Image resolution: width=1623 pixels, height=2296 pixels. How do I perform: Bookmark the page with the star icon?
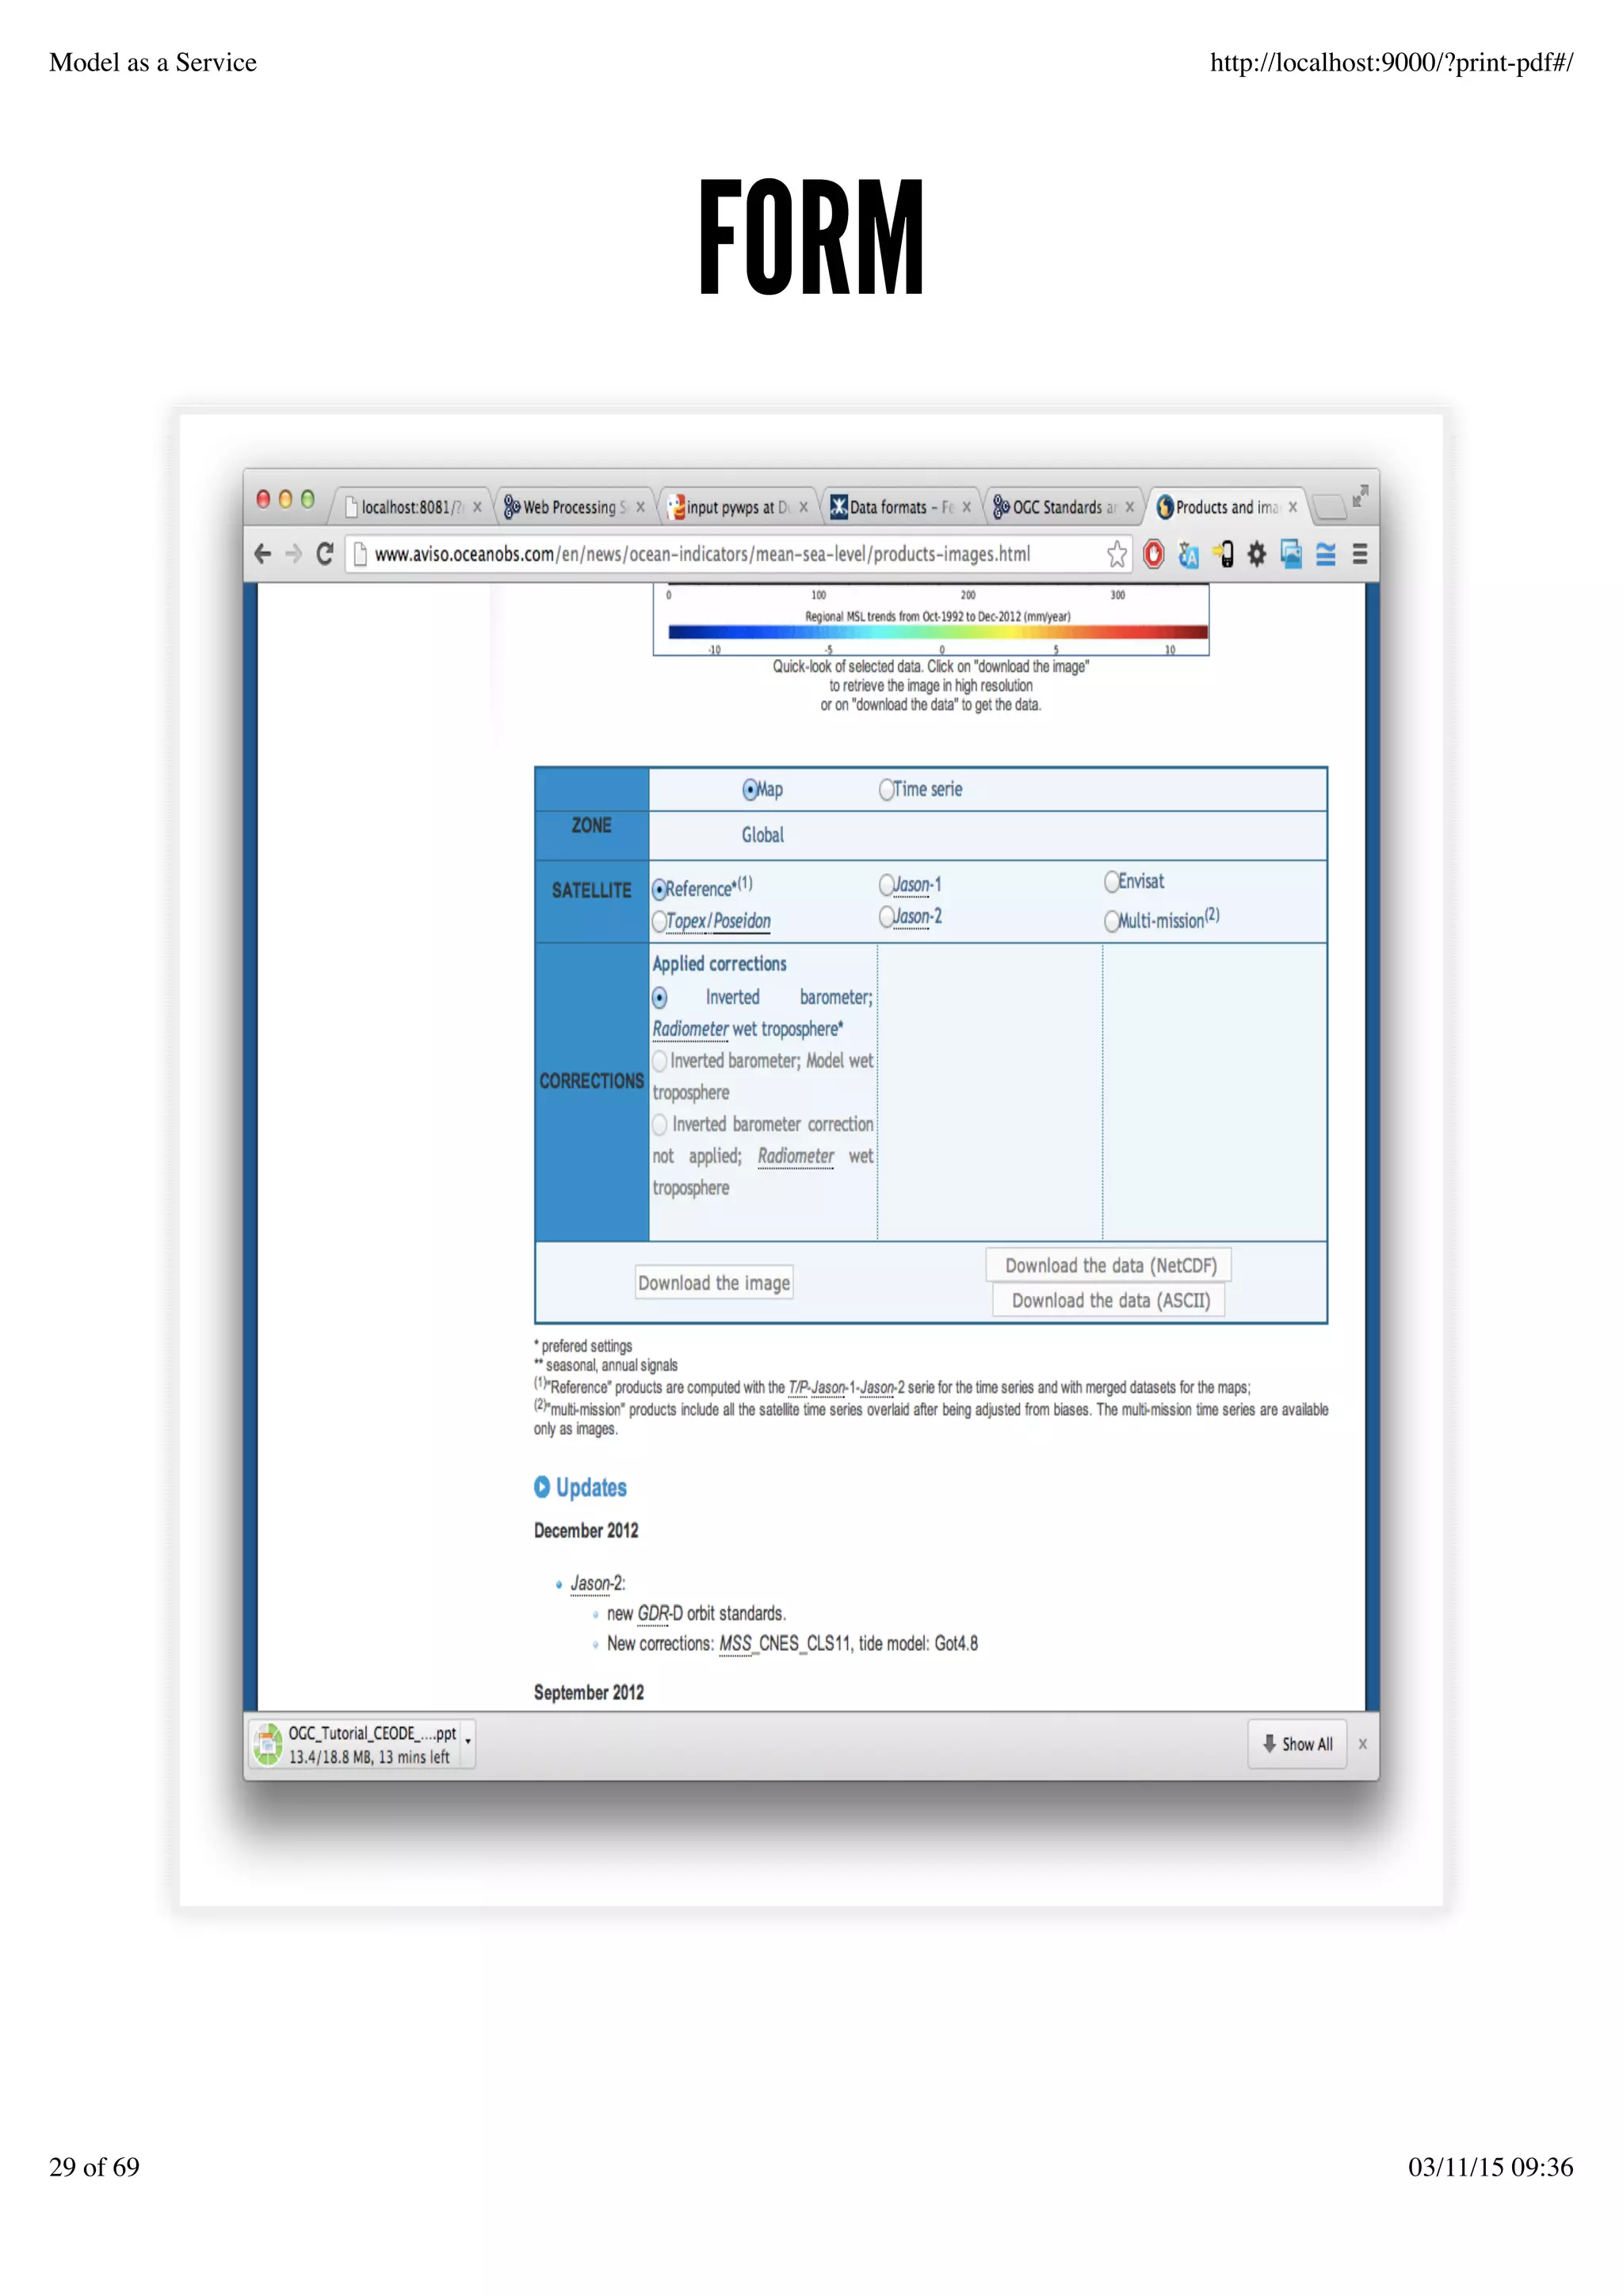coord(1117,554)
